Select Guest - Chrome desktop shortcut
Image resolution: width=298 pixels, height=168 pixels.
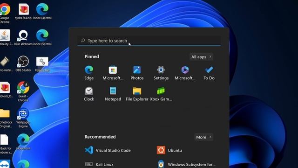tap(23, 91)
